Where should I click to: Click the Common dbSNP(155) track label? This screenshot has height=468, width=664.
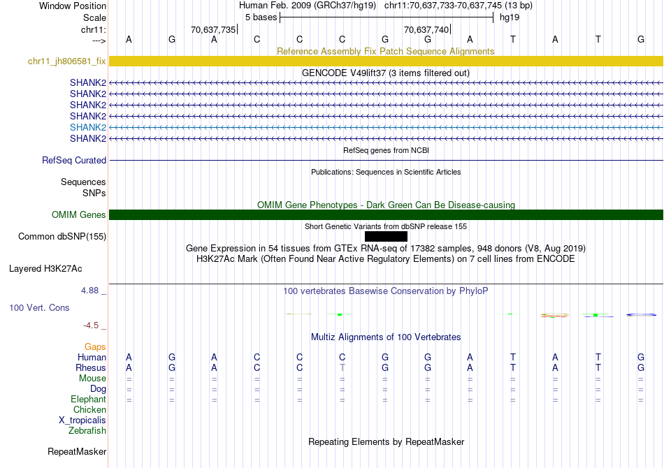click(62, 237)
